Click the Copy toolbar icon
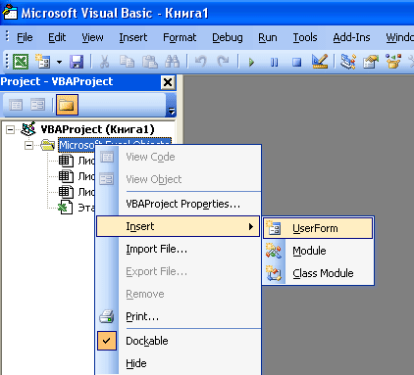The width and height of the screenshot is (414, 375). click(x=127, y=62)
